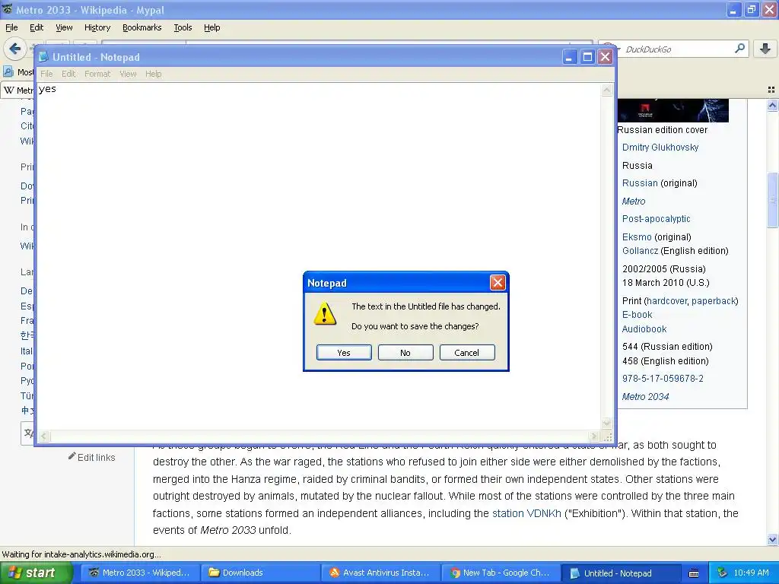Open the Metro series link
The height and width of the screenshot is (584, 779).
(x=634, y=201)
